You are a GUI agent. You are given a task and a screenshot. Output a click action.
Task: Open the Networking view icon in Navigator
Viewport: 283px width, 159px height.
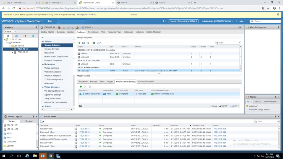point(33,36)
